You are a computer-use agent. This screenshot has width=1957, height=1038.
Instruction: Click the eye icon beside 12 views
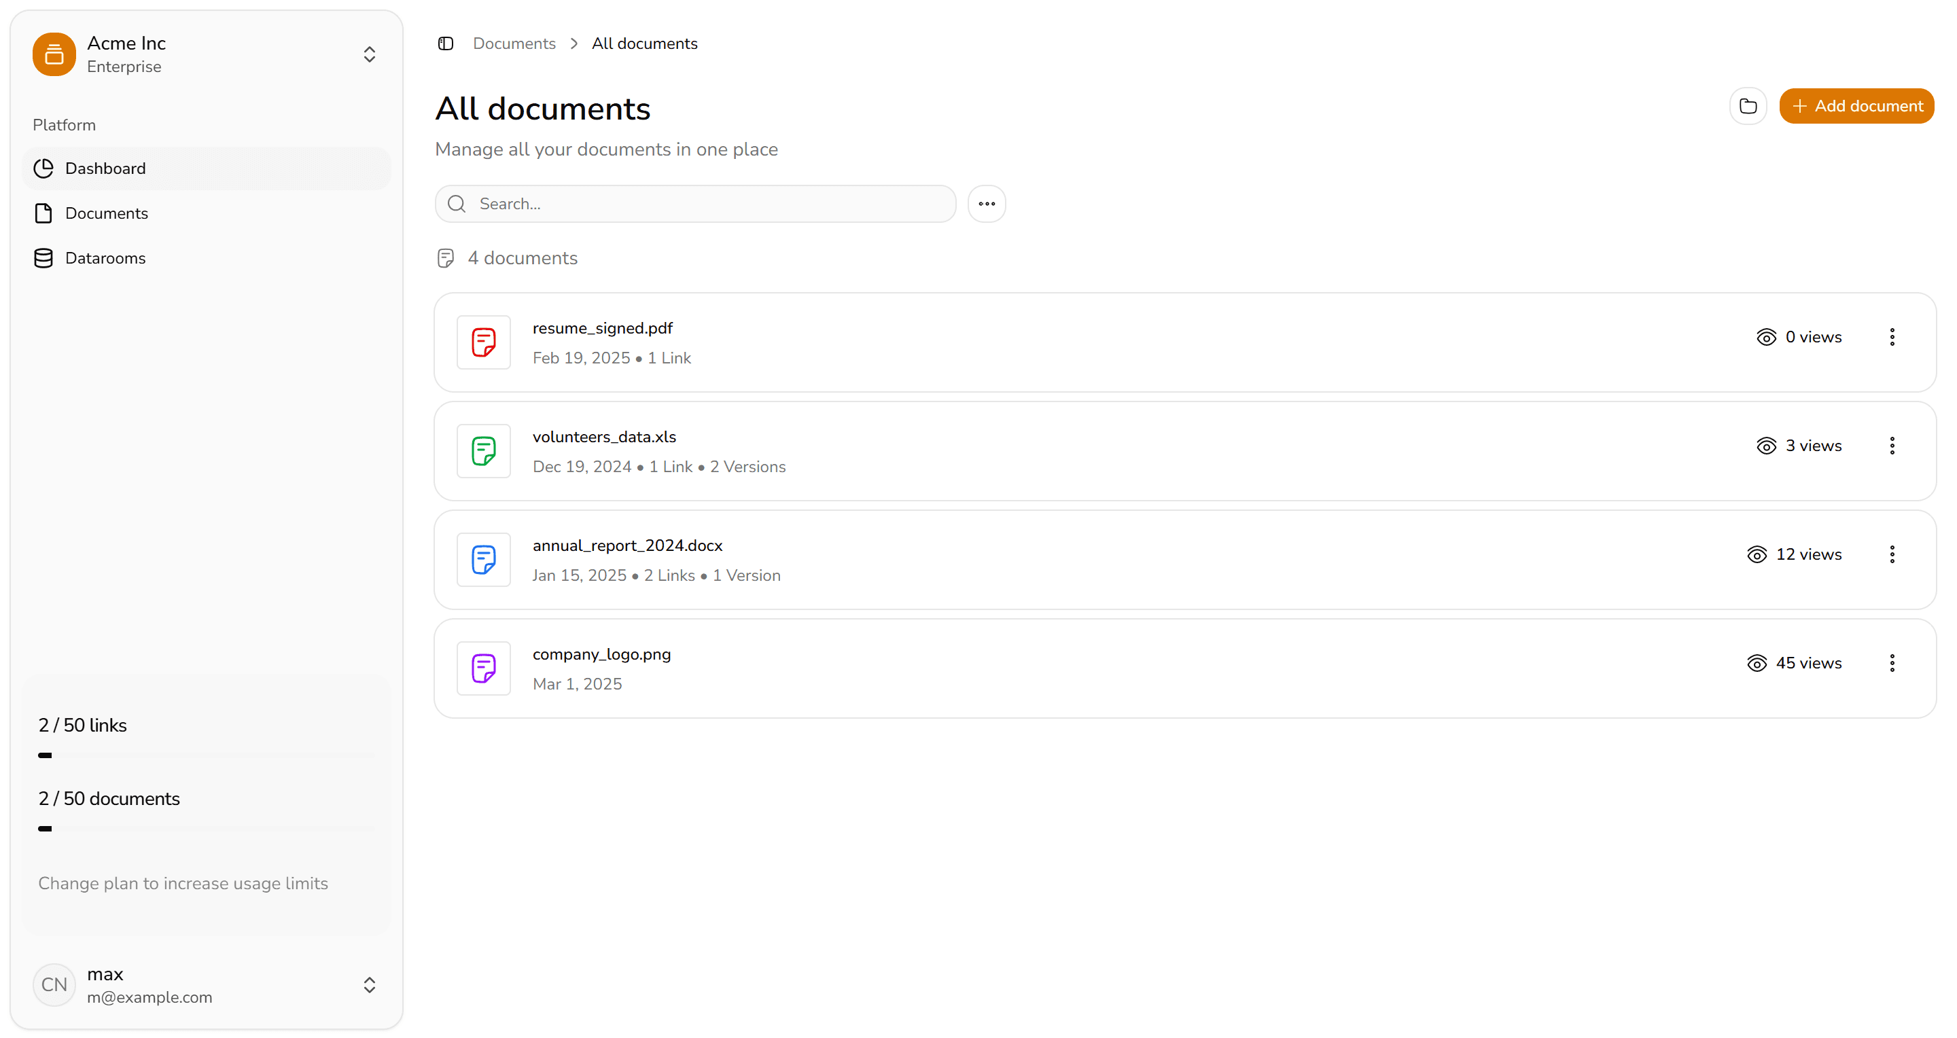point(1757,554)
